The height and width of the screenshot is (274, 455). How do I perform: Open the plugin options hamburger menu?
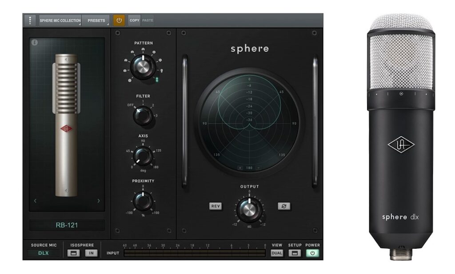click(x=30, y=20)
